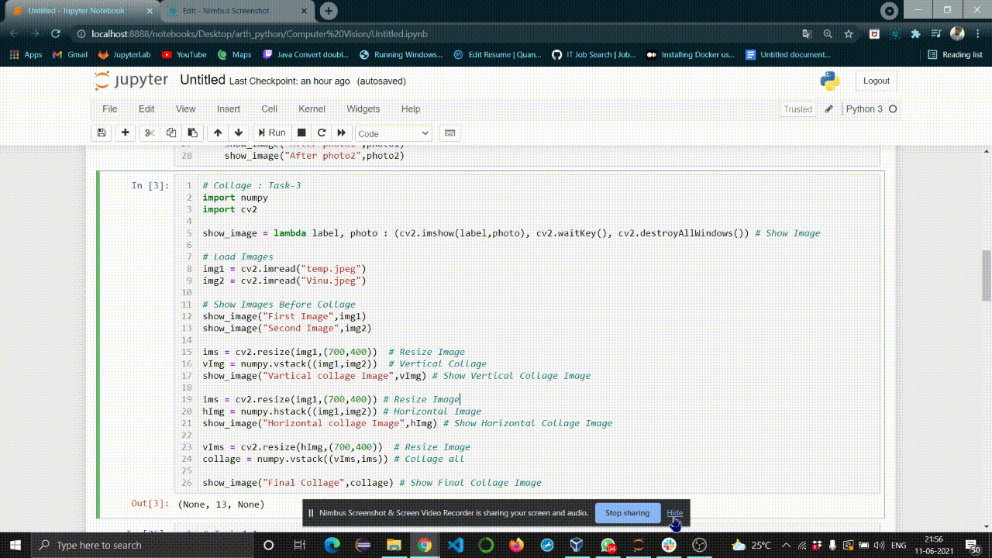Click the code line importing cv2

(x=229, y=209)
